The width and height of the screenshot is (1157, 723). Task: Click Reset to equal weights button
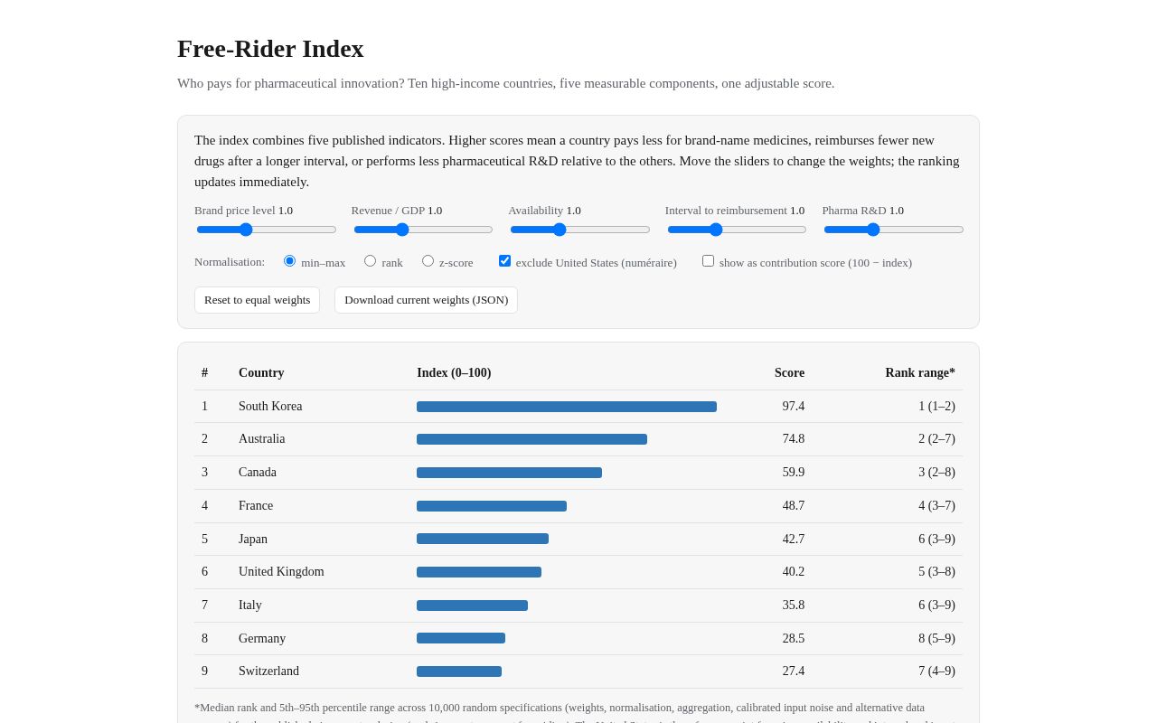click(x=257, y=300)
